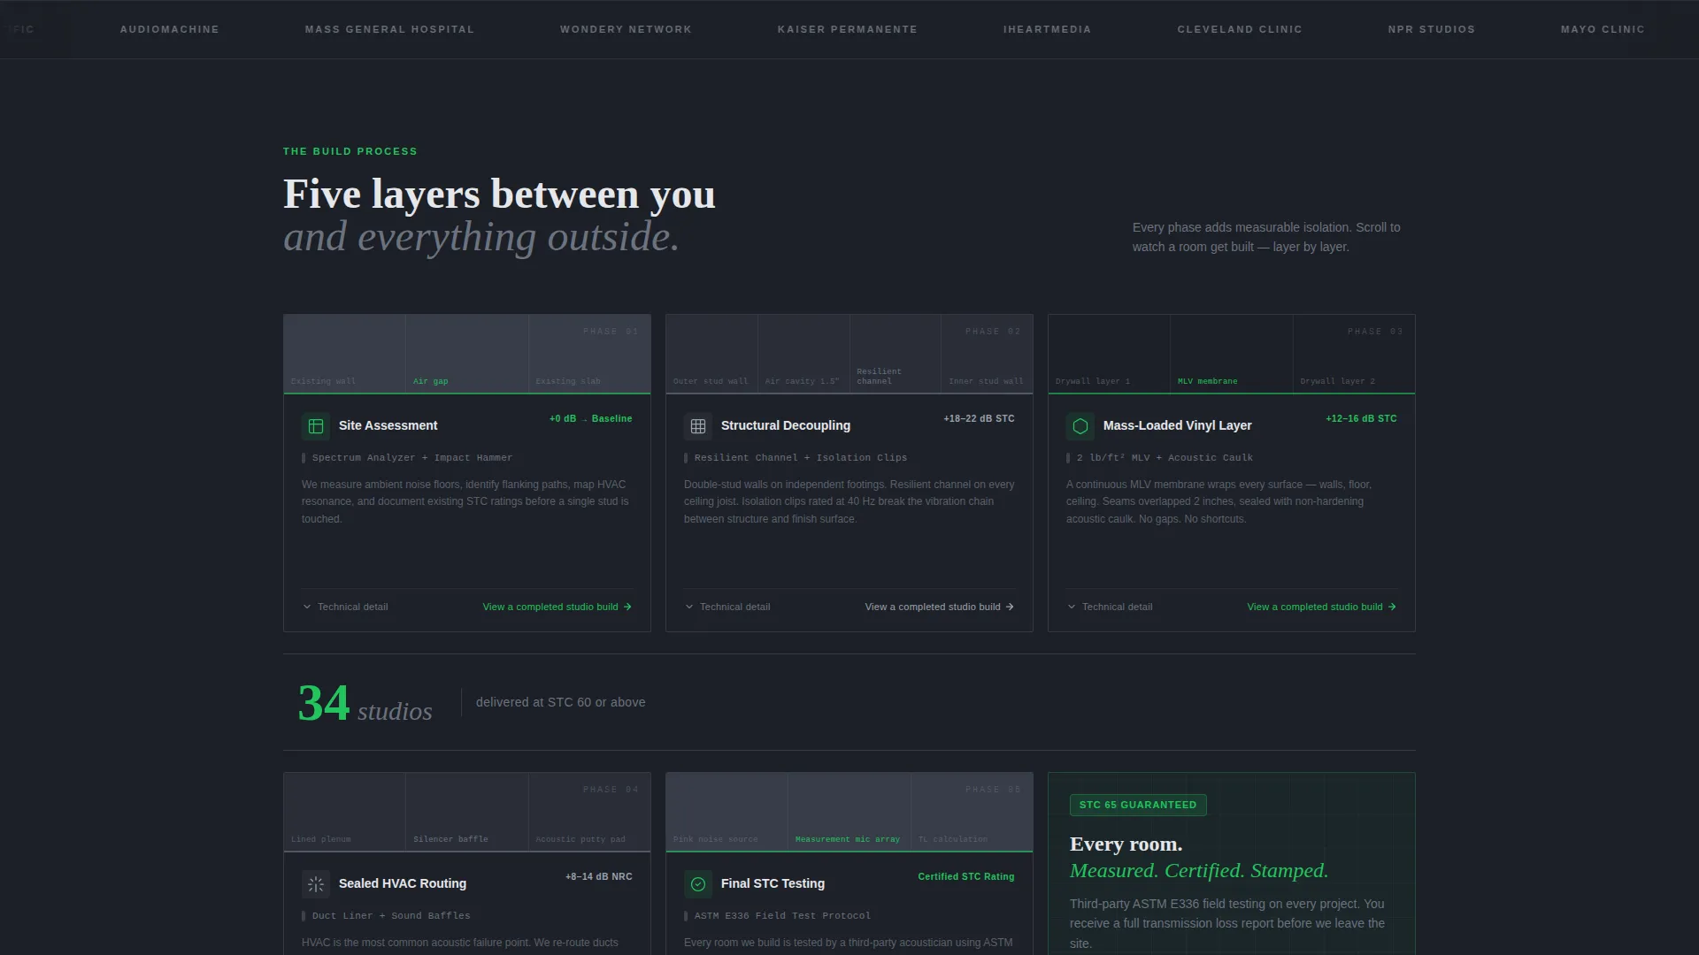This screenshot has height=955, width=1699.
Task: Click the Mass-Loaded Vinyl Layer card title
Action: tap(1177, 425)
